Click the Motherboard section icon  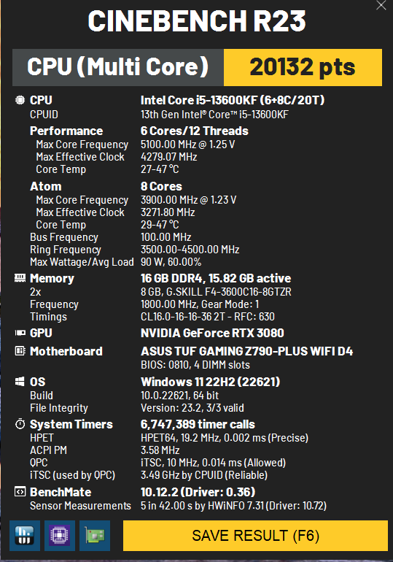(20, 351)
